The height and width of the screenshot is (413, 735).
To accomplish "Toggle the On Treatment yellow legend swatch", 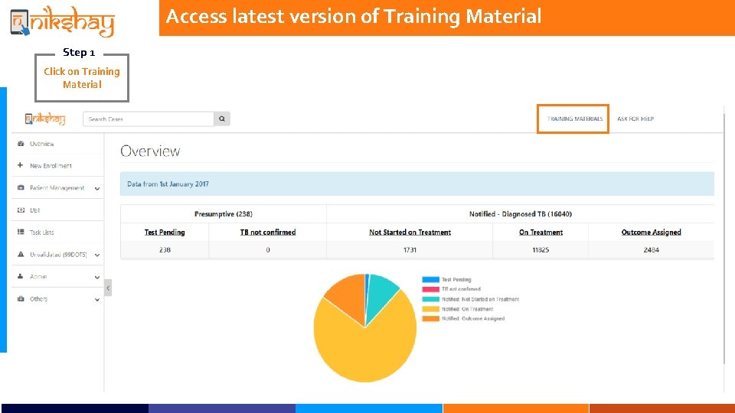I will [430, 309].
